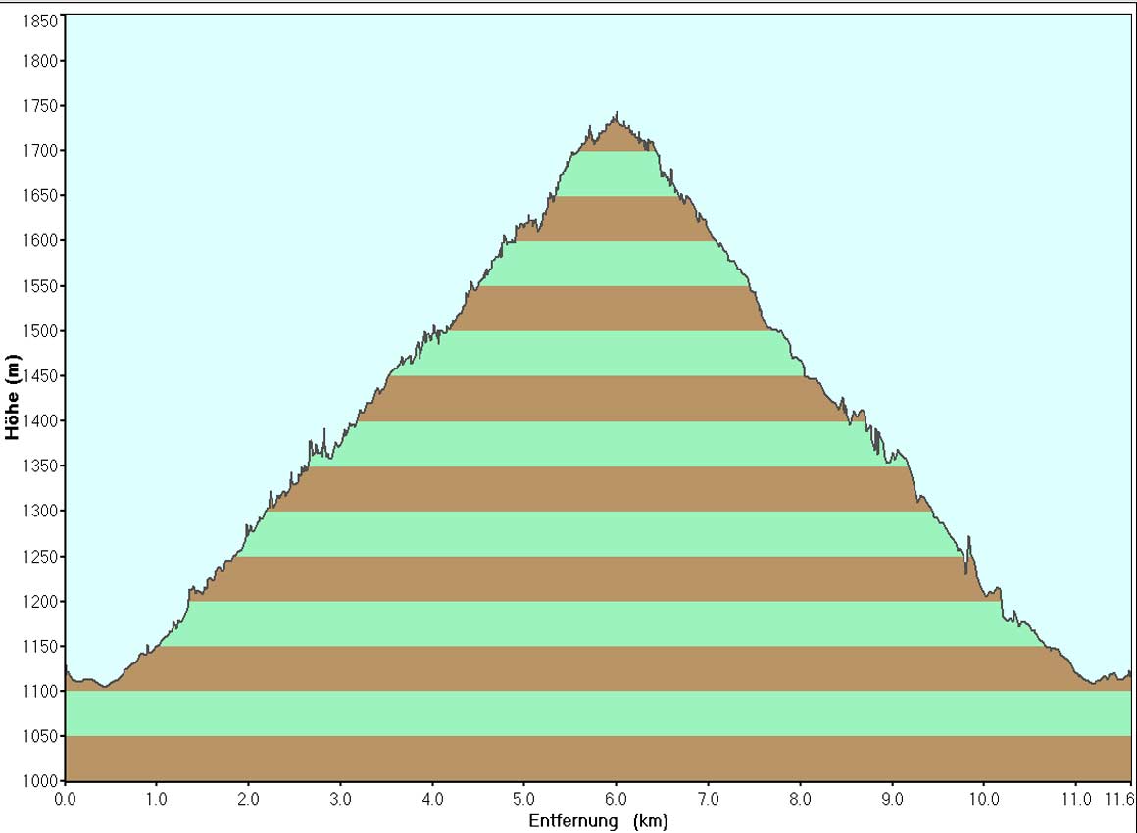Click the 1850 elevation axis label
1137x833 pixels.
pyautogui.click(x=39, y=21)
